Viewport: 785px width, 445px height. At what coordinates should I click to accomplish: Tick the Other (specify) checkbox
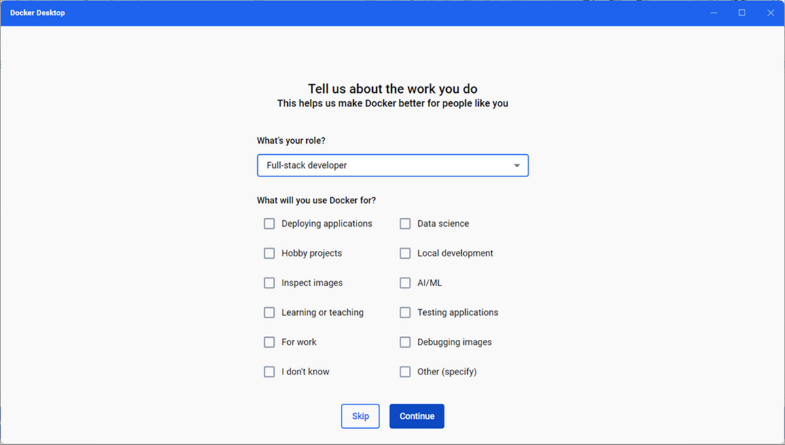tap(406, 372)
